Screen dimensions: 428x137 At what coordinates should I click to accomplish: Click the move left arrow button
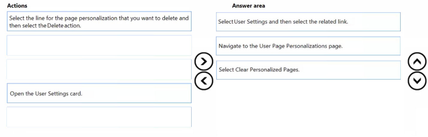tap(204, 81)
